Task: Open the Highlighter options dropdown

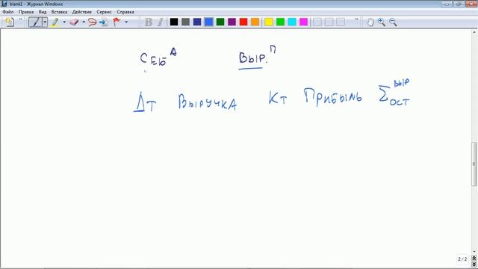Action: 64,22
